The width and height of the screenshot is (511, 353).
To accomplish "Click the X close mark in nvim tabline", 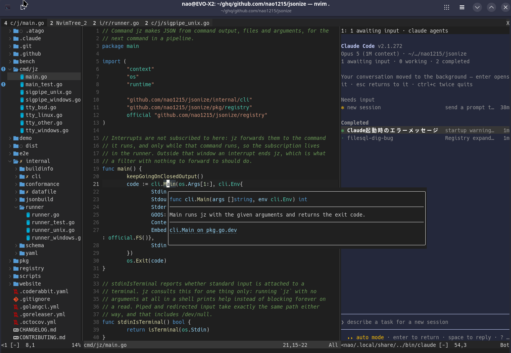I will coord(508,23).
